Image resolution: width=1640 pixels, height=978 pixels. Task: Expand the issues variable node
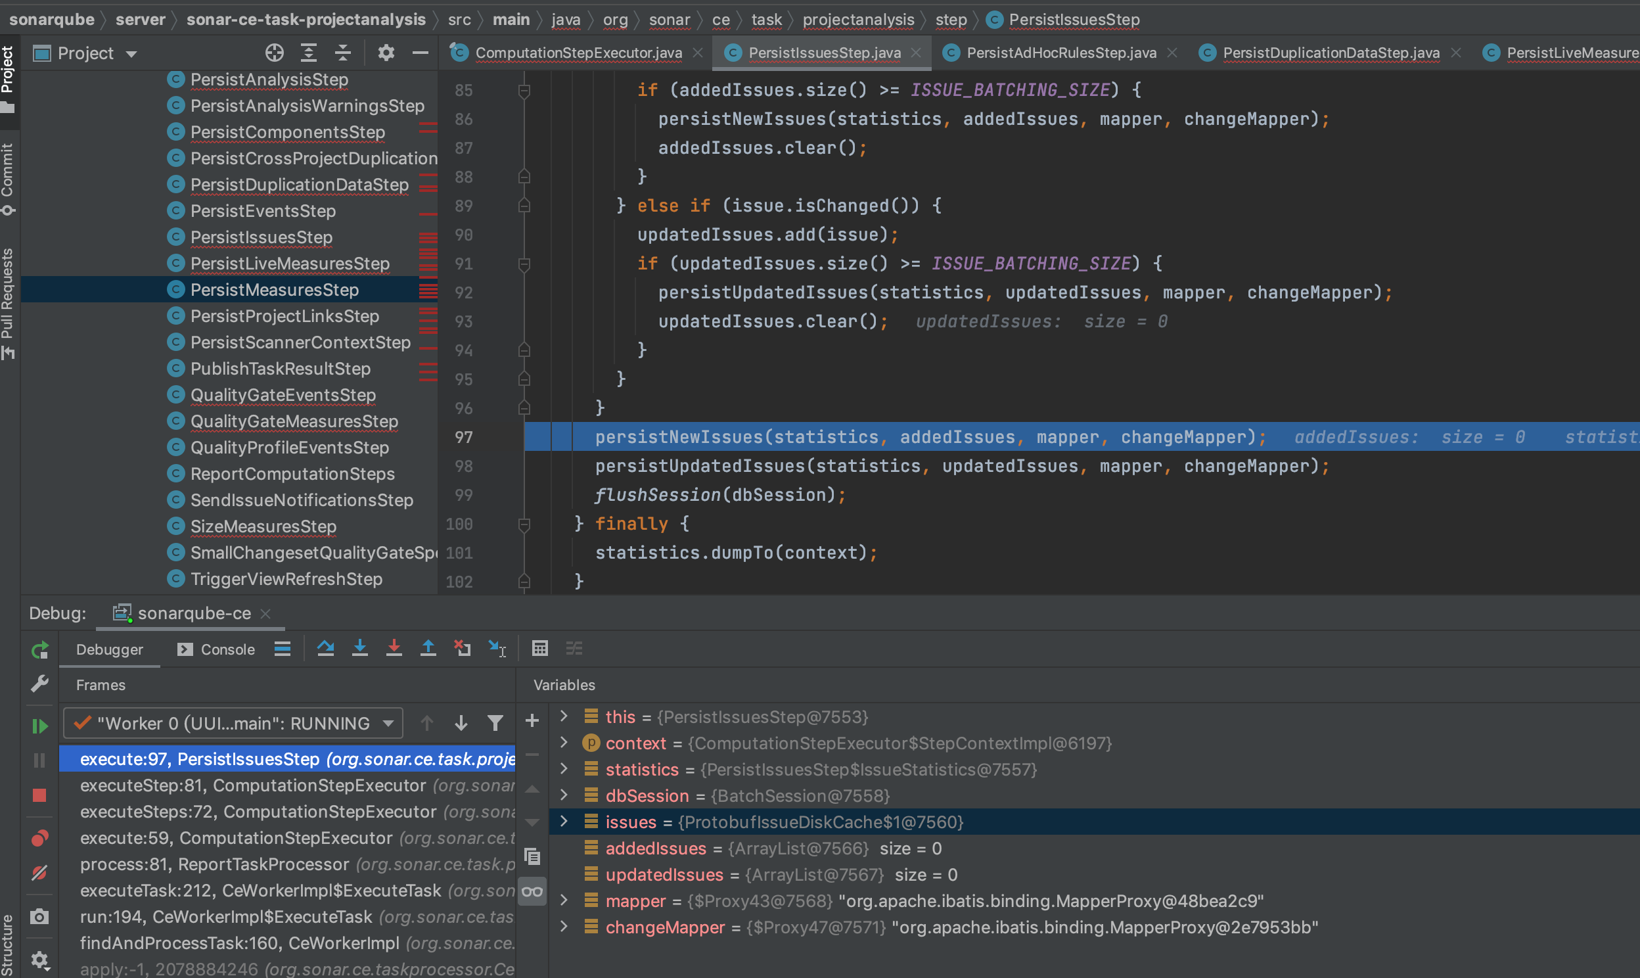click(564, 822)
